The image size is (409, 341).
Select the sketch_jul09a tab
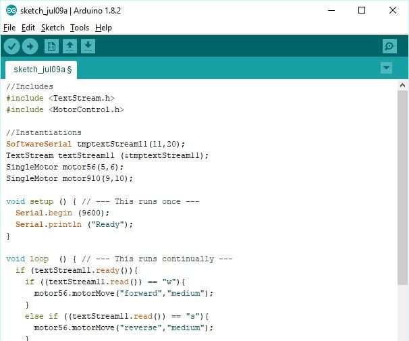pyautogui.click(x=41, y=70)
